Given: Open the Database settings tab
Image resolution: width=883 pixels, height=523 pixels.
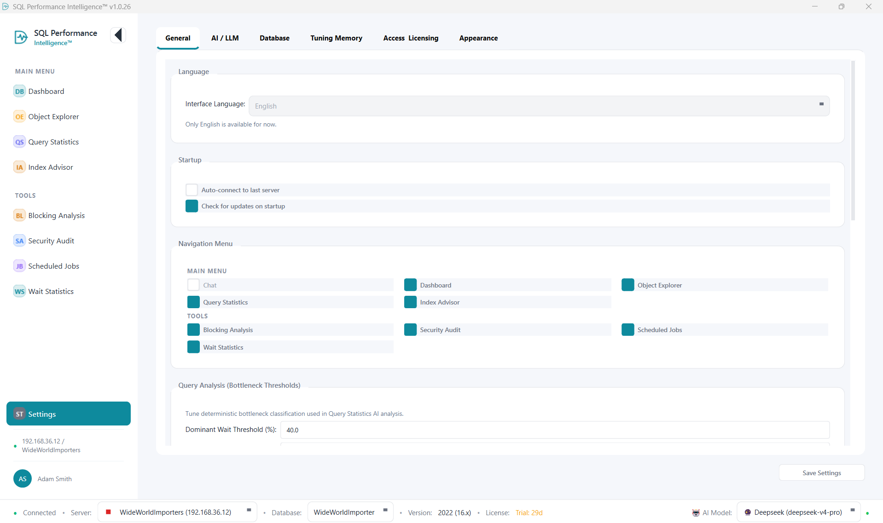Looking at the screenshot, I should 274,38.
